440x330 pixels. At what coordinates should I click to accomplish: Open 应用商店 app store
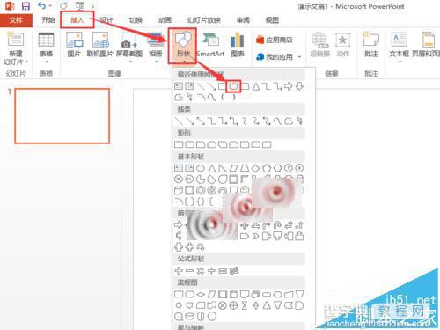275,40
